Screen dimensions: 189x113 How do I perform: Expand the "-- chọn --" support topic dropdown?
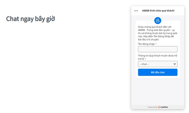click(158, 64)
